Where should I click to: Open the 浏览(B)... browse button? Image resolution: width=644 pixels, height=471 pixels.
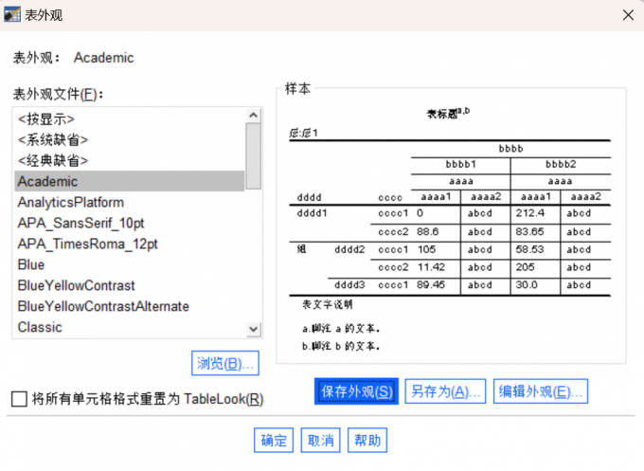click(225, 363)
